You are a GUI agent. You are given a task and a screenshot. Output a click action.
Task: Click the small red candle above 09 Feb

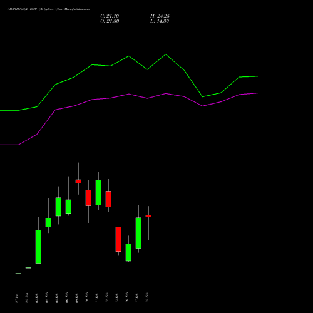click(78, 182)
